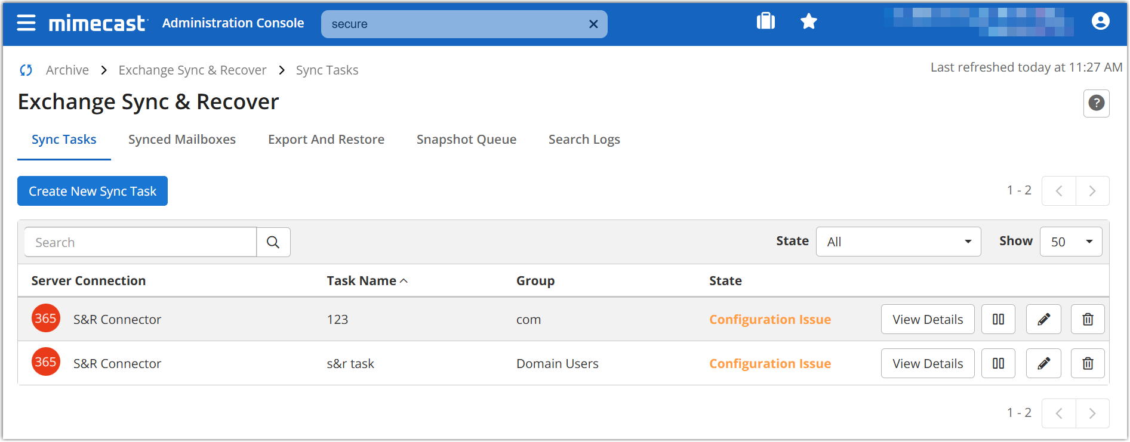Open the hamburger navigation menu
The width and height of the screenshot is (1130, 442).
pos(26,23)
